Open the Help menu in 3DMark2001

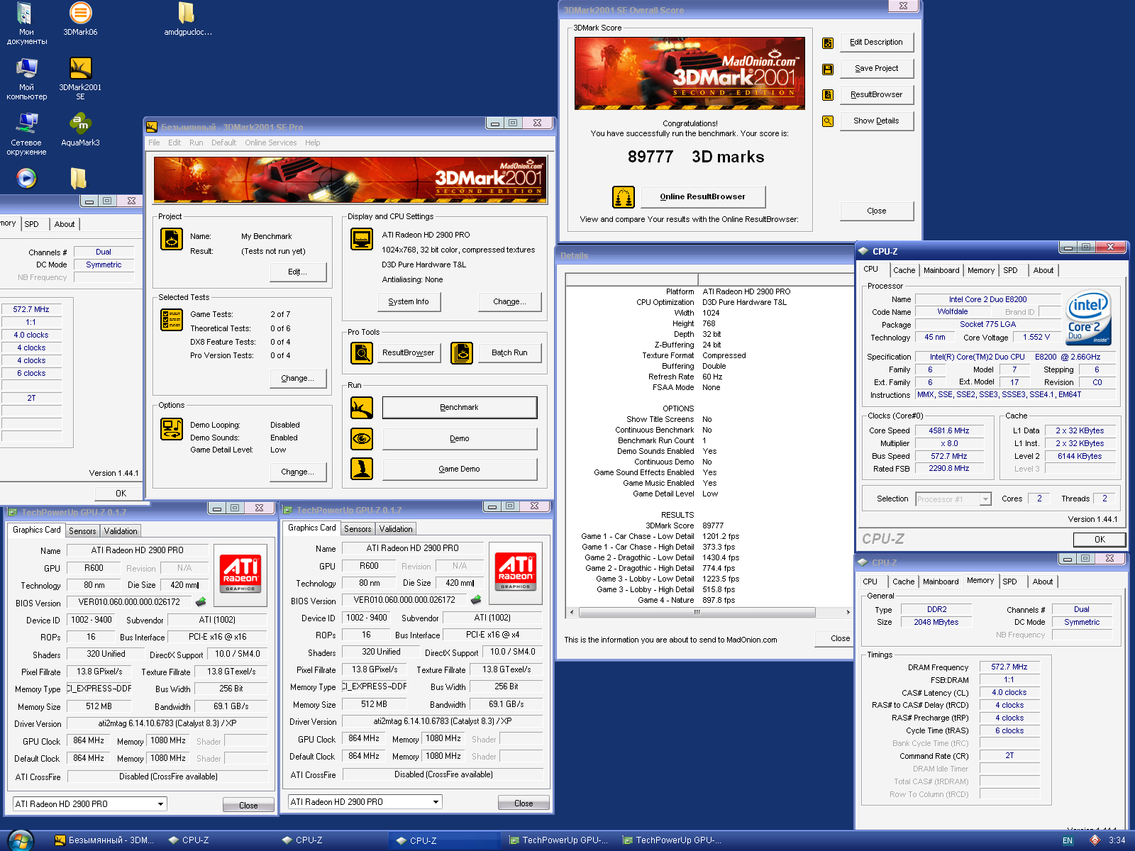pos(313,143)
